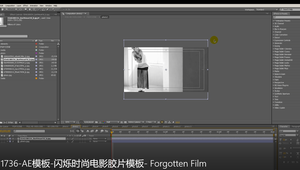Toggle the viewer lock next to Composition photo2
300x170 pixels.
click(x=63, y=14)
